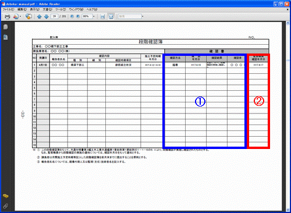Click the vertical scrollbar down arrow
Viewport: 291px width, 213px height.
point(288,210)
